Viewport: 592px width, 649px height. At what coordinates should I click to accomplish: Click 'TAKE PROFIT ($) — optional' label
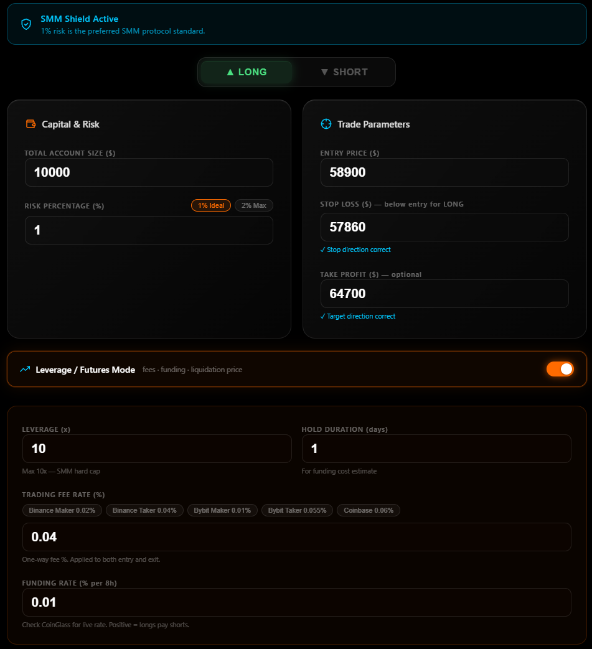tap(371, 274)
